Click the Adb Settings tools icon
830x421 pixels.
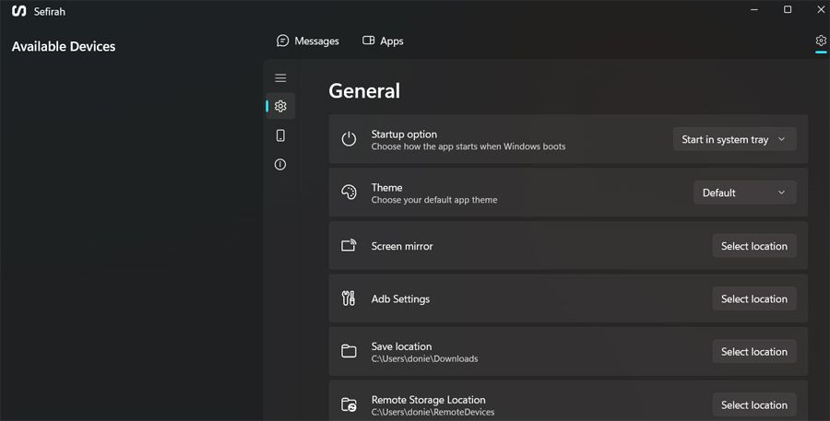[349, 298]
